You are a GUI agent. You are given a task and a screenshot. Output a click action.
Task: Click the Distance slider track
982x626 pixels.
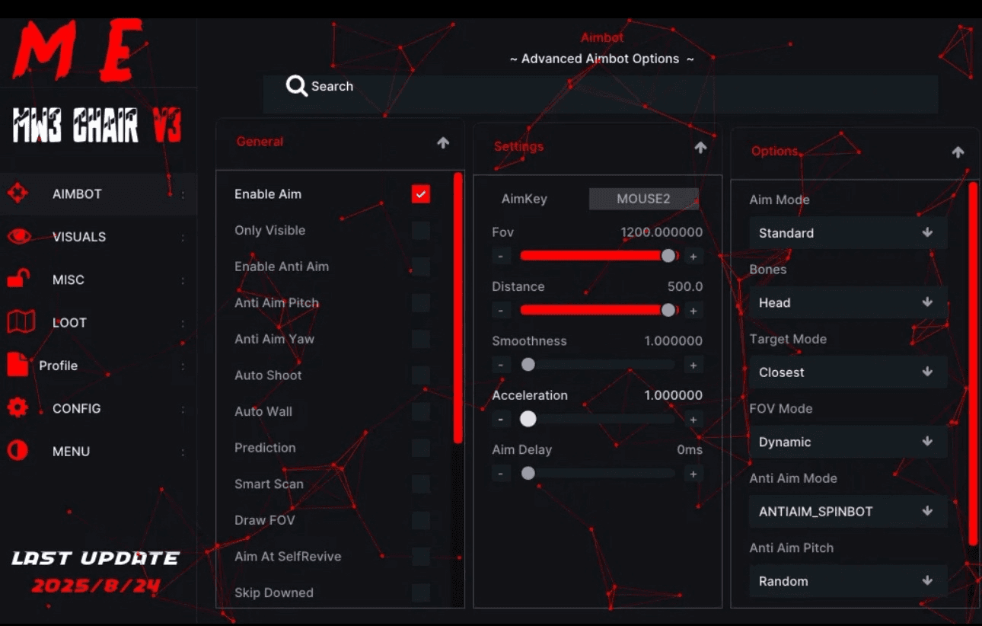(x=598, y=311)
